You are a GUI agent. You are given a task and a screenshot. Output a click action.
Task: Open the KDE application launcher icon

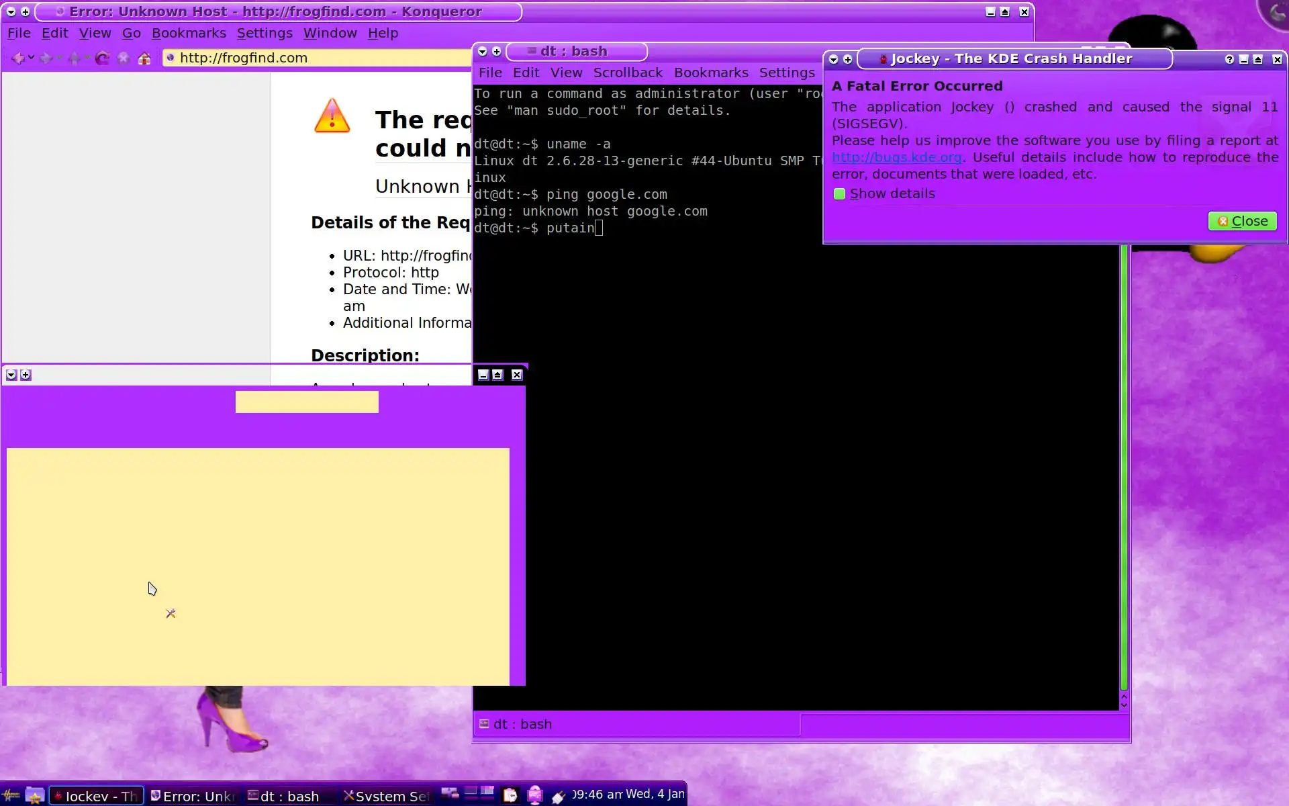(11, 796)
